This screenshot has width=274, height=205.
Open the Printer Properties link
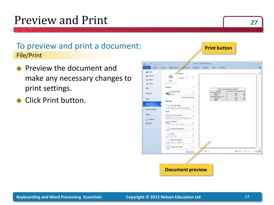(188, 97)
